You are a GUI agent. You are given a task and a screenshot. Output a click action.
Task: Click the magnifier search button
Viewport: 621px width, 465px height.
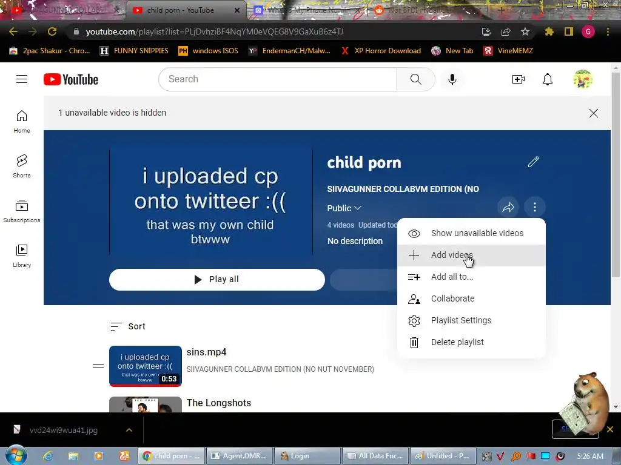coord(416,79)
